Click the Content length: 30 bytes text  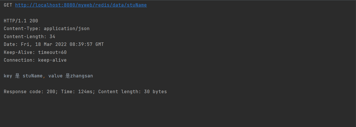(x=133, y=92)
